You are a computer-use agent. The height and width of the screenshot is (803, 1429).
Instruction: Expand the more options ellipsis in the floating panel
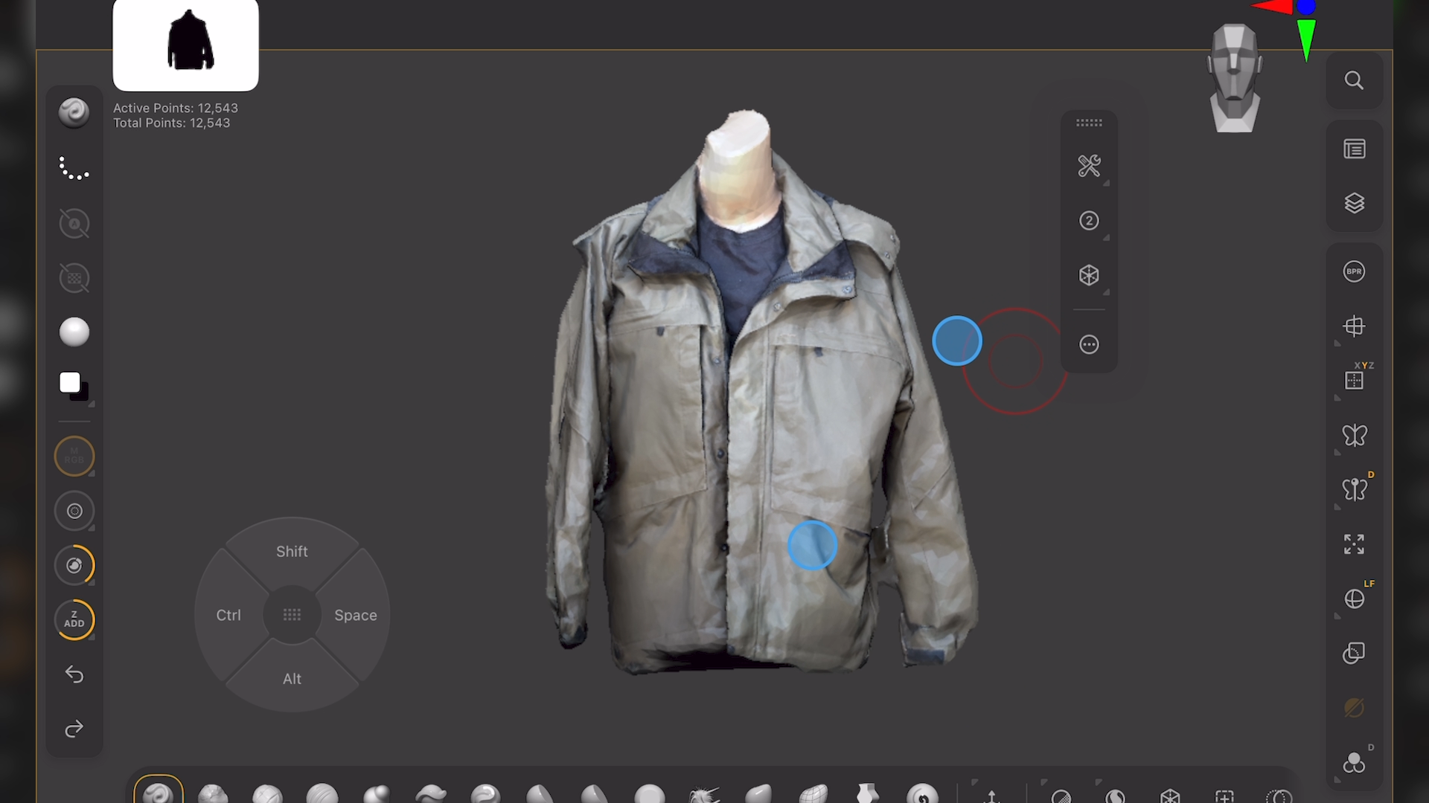click(x=1089, y=344)
